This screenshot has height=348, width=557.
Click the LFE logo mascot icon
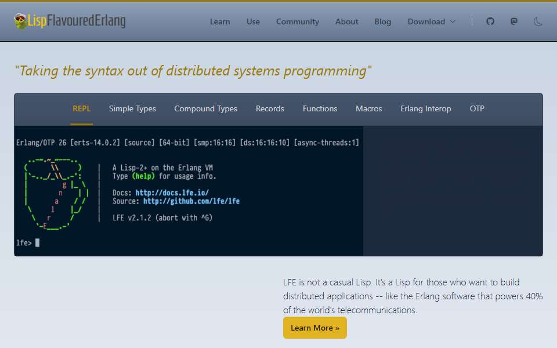click(x=20, y=21)
